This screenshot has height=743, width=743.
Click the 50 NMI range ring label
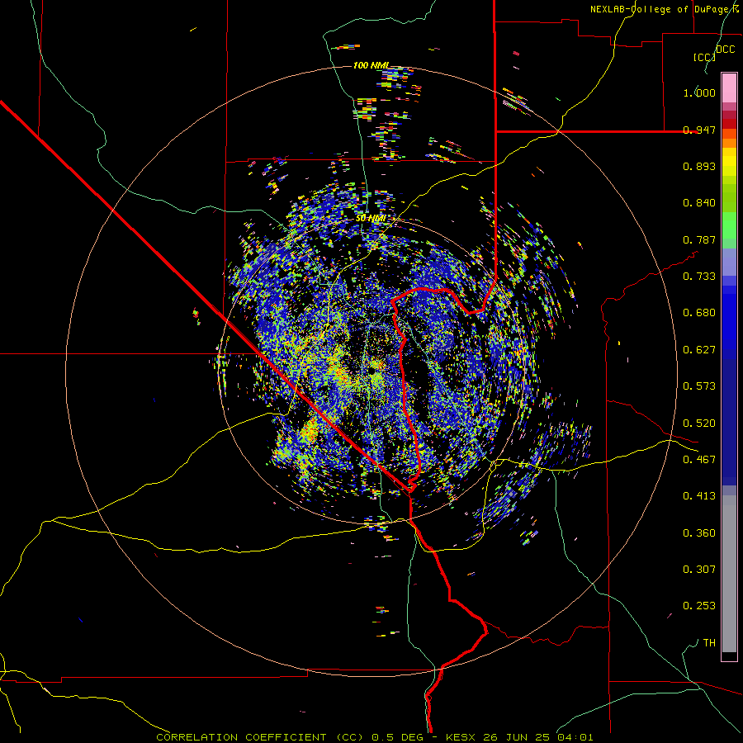tap(371, 219)
